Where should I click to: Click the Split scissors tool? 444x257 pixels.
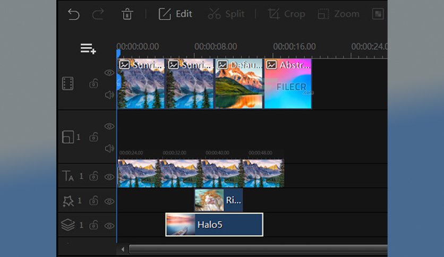(x=226, y=14)
